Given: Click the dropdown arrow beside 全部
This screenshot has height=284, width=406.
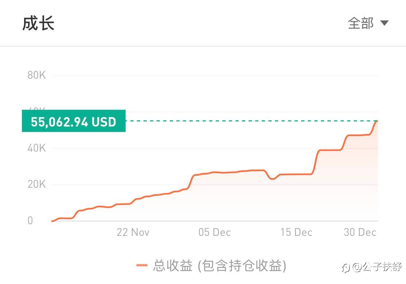Looking at the screenshot, I should pyautogui.click(x=384, y=24).
